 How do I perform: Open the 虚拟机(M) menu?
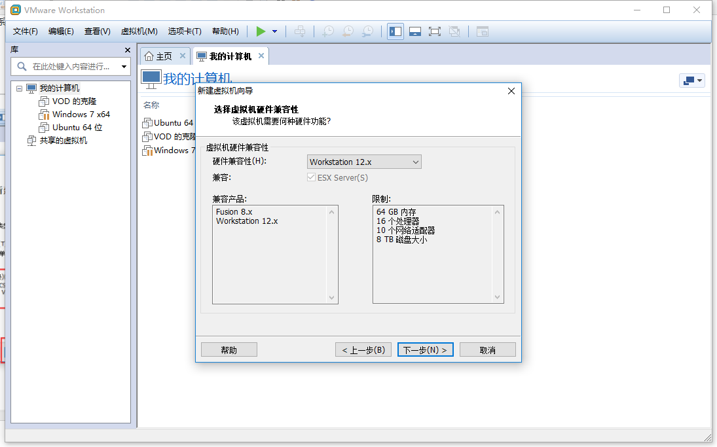point(139,31)
